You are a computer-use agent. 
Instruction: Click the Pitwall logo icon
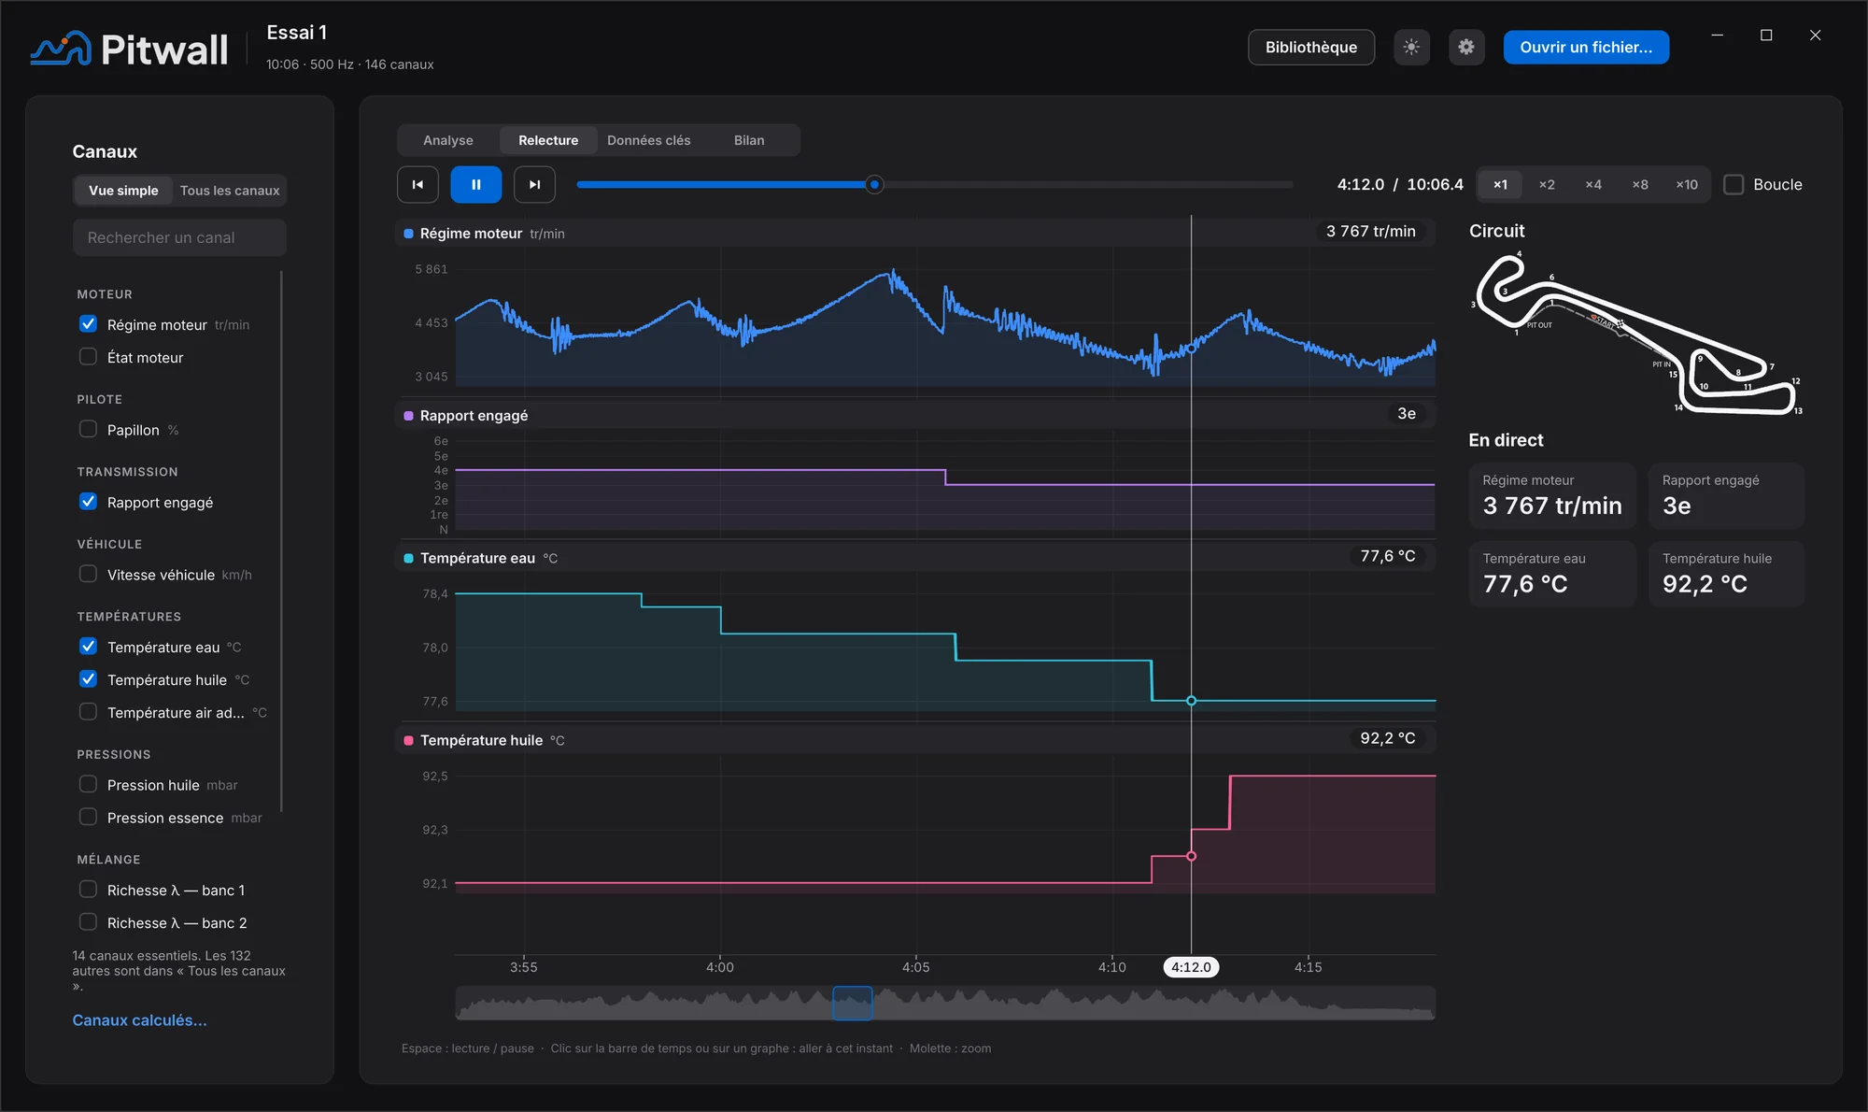[61, 49]
